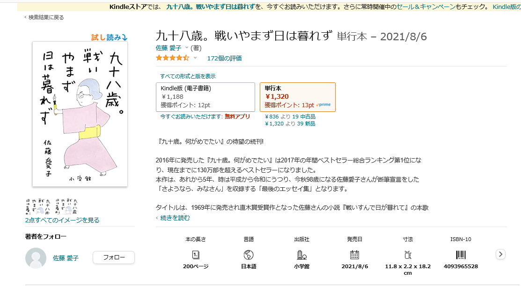The image size is (521, 286).
Task: Expand description with 続きを読む
Action: pyautogui.click(x=175, y=218)
